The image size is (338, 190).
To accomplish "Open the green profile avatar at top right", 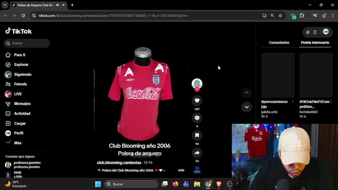I will pyautogui.click(x=326, y=32).
